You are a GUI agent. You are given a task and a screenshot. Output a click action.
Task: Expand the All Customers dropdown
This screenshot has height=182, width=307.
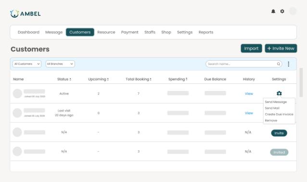(27, 64)
